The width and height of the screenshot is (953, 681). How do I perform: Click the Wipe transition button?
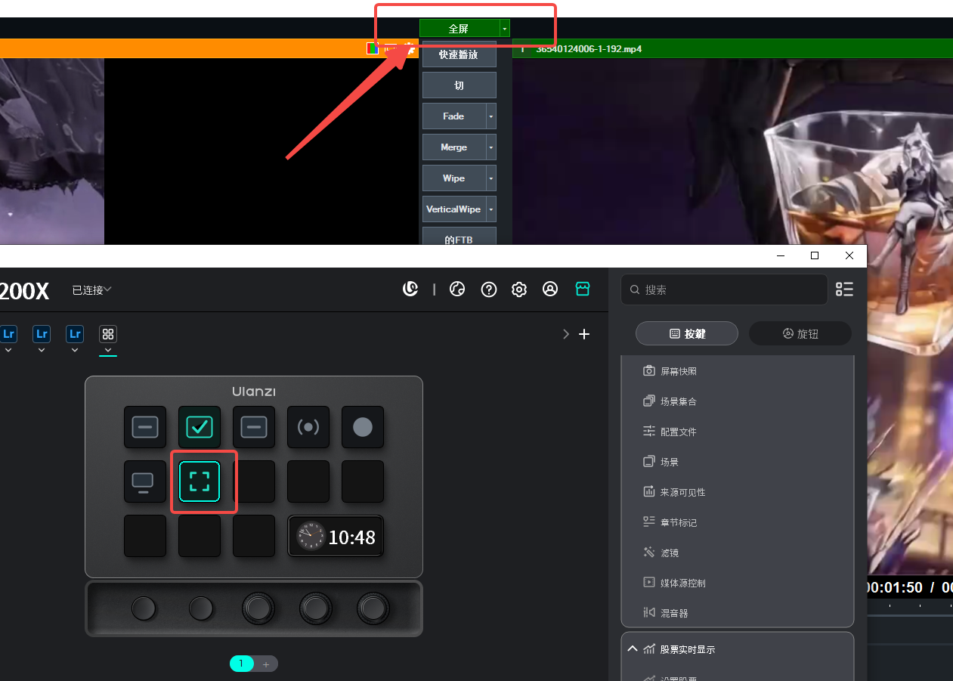(454, 178)
